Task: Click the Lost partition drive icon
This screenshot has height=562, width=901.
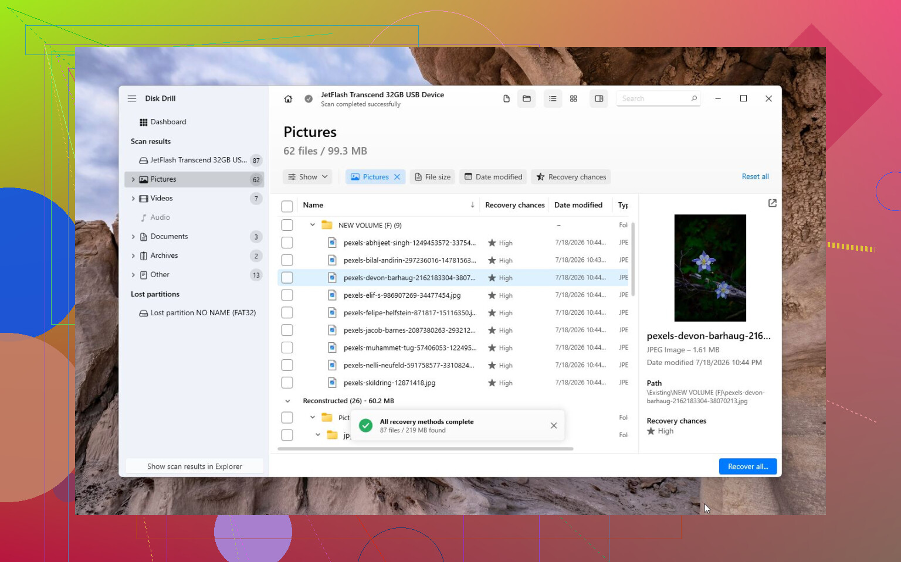Action: click(143, 313)
